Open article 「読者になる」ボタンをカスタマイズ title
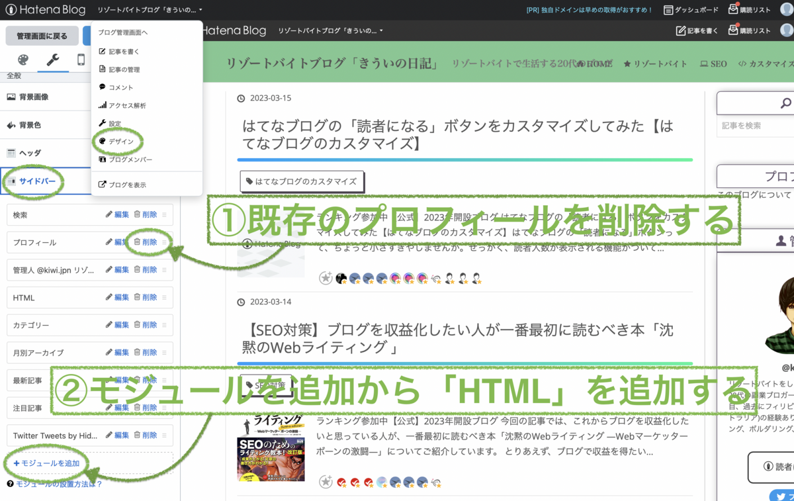Viewport: 794px width, 501px height. click(458, 134)
